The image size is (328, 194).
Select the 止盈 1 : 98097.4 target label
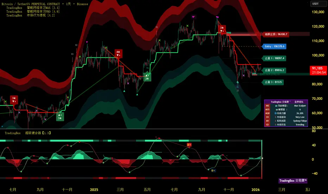274,58
